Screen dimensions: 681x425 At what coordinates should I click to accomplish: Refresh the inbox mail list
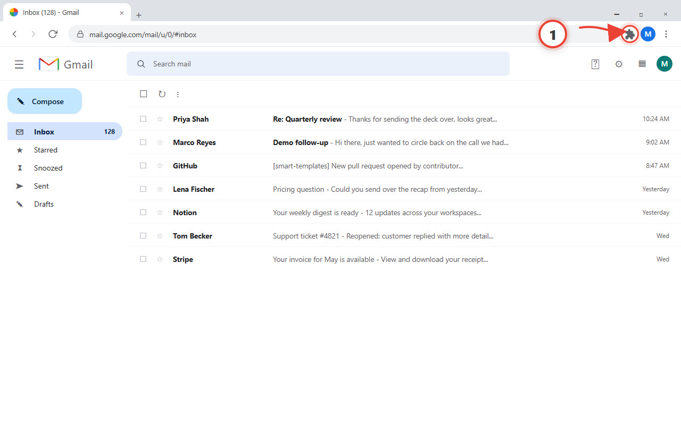(162, 94)
